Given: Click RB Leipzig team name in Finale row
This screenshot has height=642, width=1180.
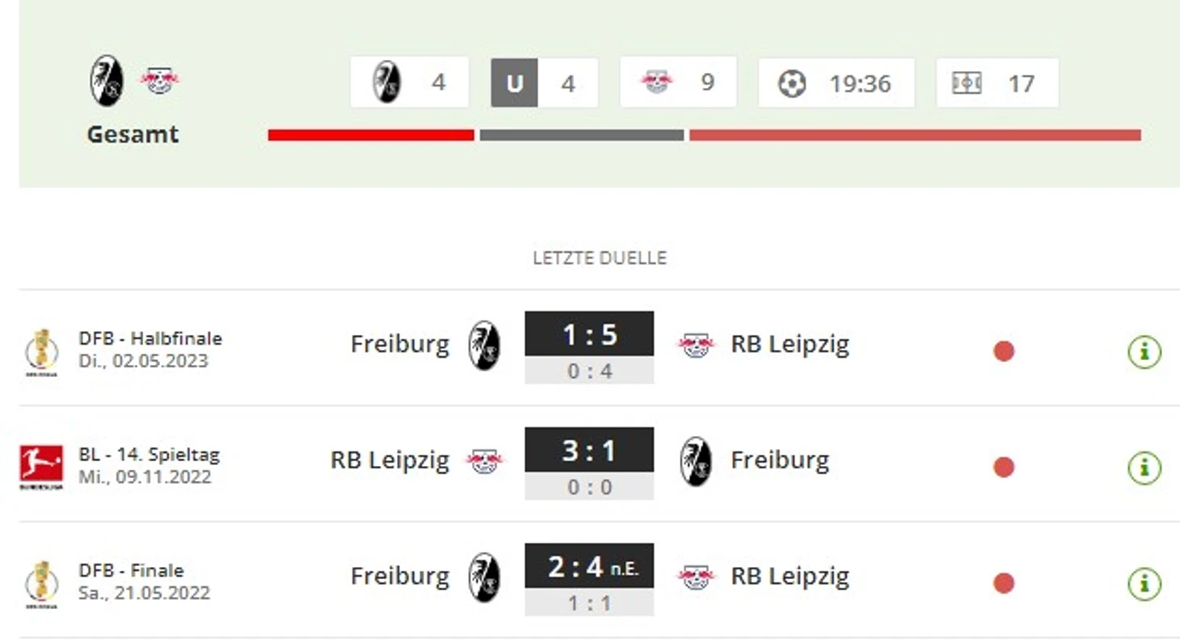Looking at the screenshot, I should click(x=790, y=577).
